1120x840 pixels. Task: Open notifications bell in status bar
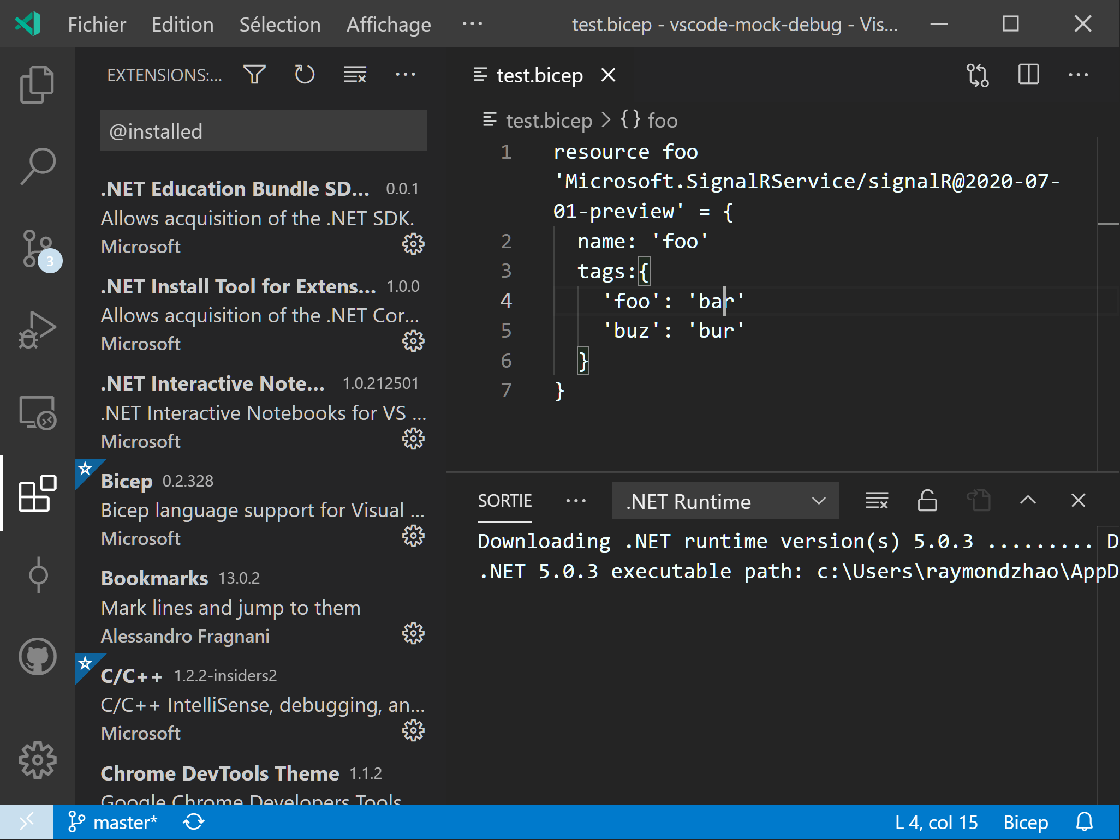(x=1085, y=822)
